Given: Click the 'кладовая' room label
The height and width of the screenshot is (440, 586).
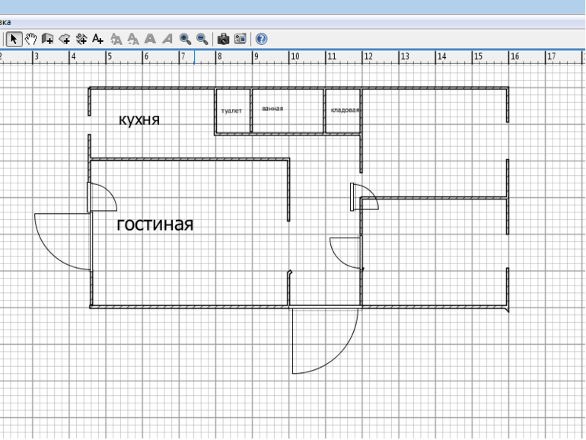Looking at the screenshot, I should (x=345, y=110).
